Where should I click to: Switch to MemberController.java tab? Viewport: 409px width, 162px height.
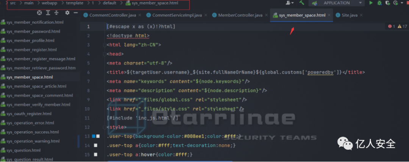point(240,15)
